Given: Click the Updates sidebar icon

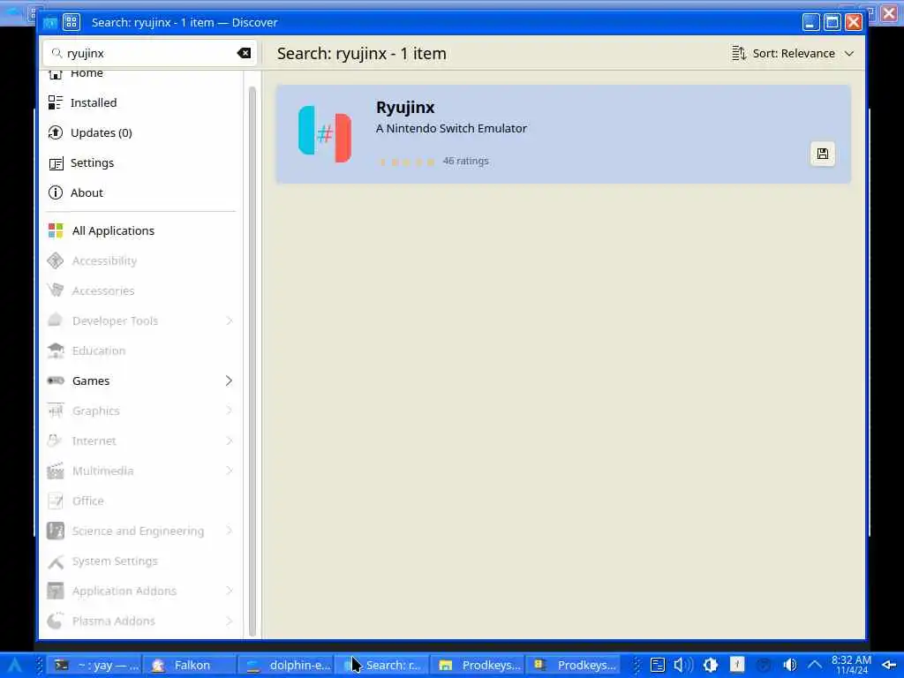Looking at the screenshot, I should [56, 132].
